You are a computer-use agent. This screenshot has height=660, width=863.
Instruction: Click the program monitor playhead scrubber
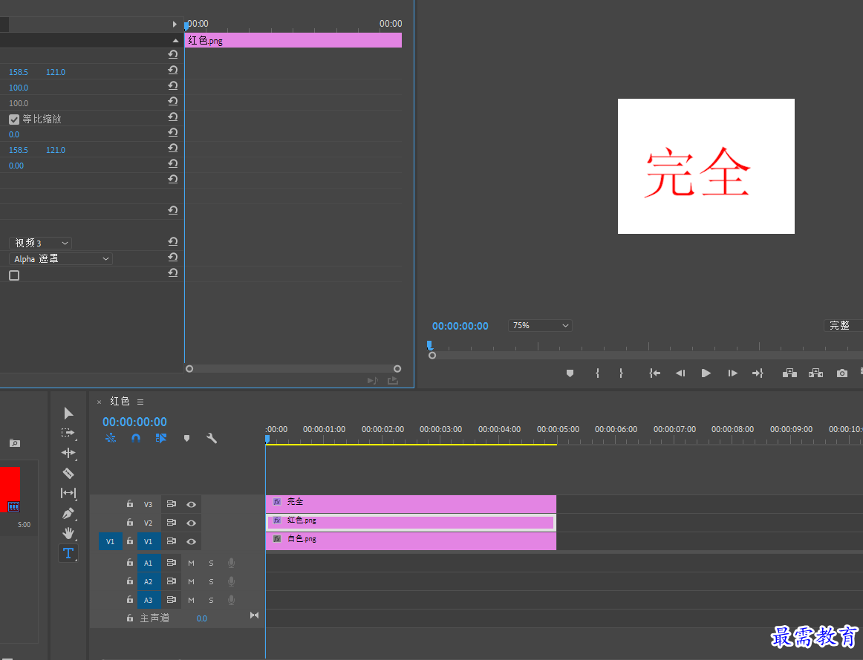coord(429,345)
